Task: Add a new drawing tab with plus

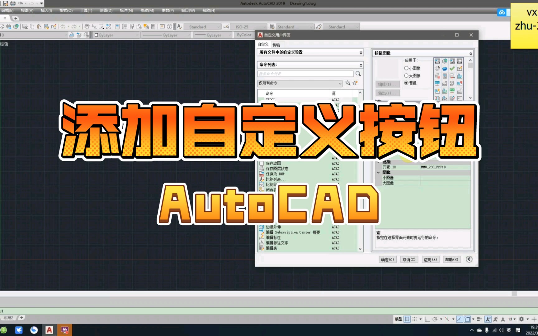Action: point(16,18)
